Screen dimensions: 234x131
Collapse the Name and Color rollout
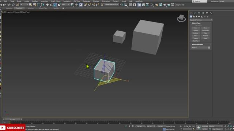pyautogui.click(x=197, y=44)
